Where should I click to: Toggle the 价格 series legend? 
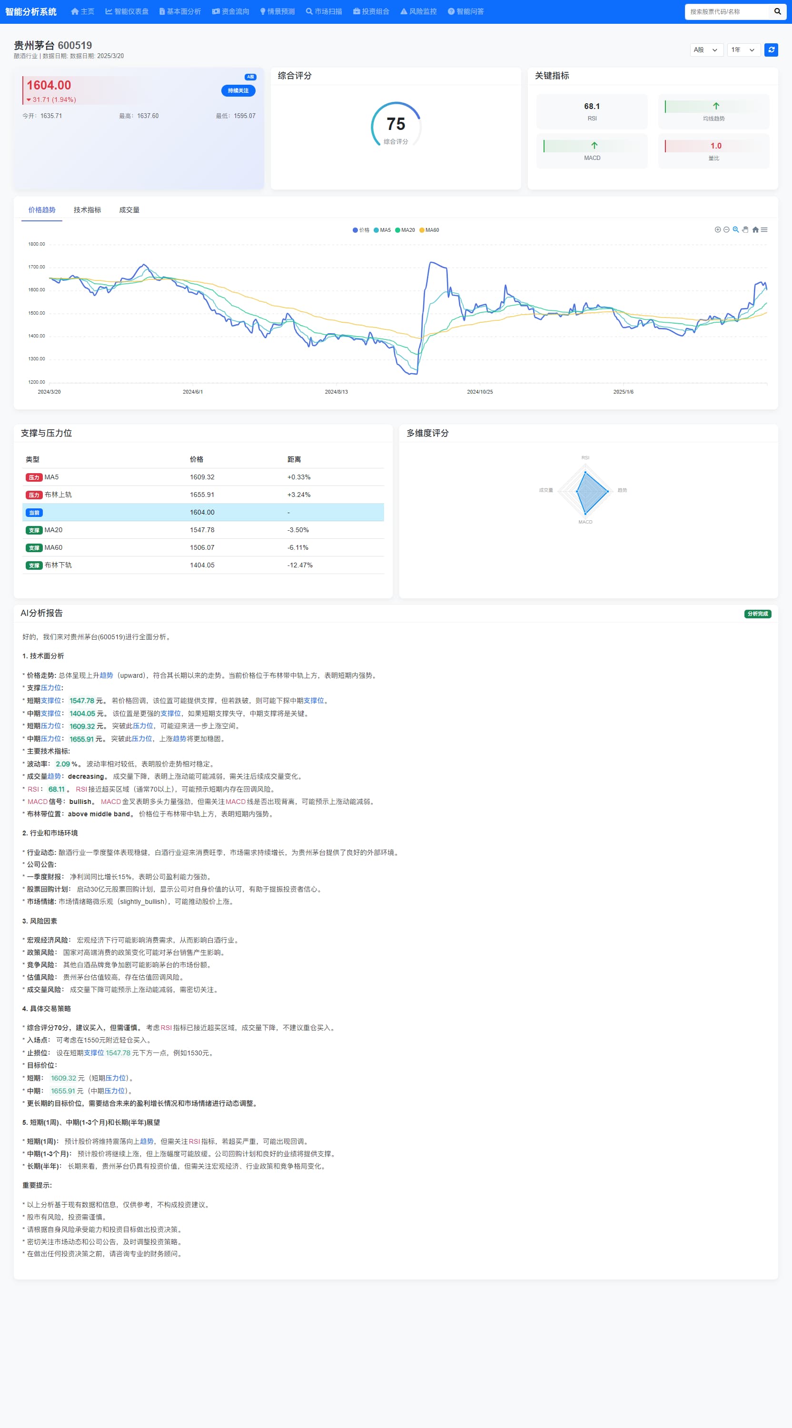point(361,230)
